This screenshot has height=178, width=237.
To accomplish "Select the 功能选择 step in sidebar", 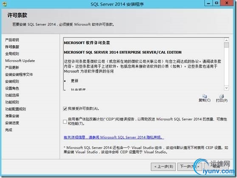I will pos(12,95).
